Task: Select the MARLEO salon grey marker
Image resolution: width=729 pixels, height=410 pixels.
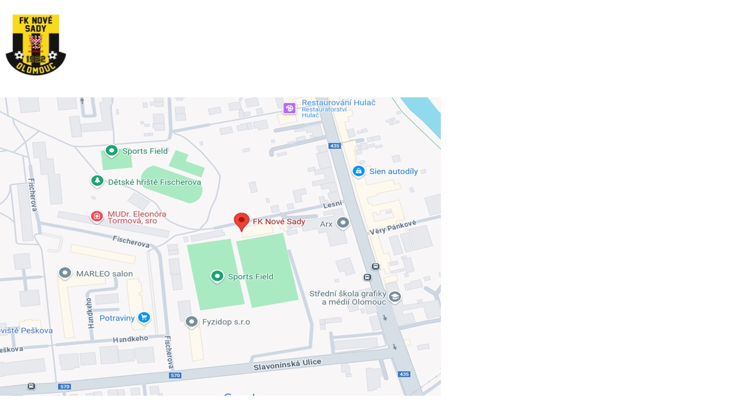Action: pyautogui.click(x=65, y=273)
